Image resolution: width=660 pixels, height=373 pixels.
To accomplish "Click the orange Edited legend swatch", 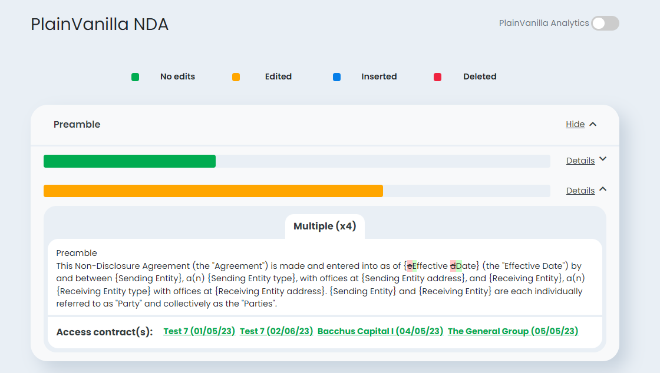I will click(x=236, y=77).
